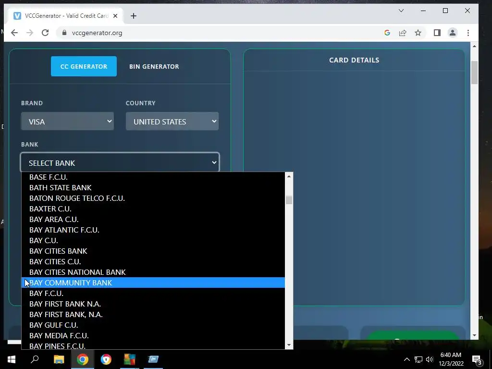Screen dimensions: 492x369
Task: Open the blue window taskbar app
Action: click(x=153, y=359)
